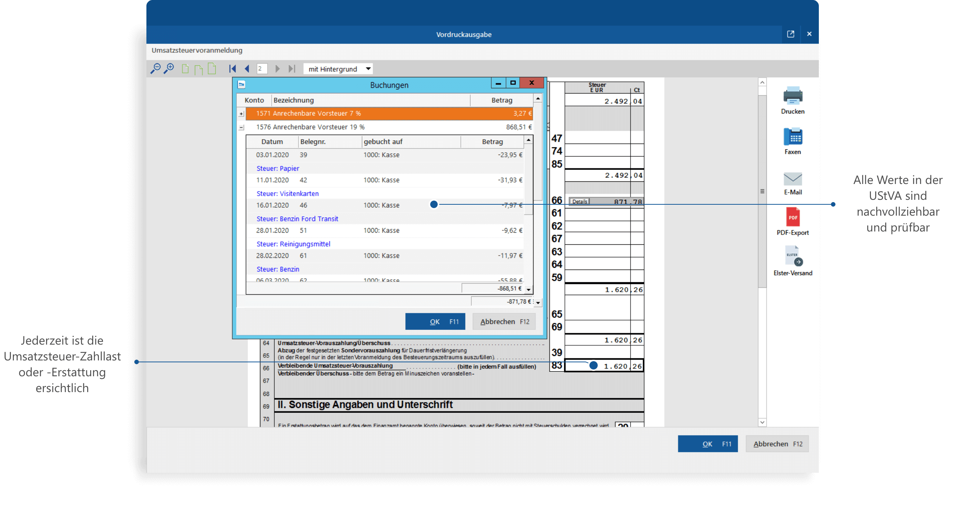Click the form preview scrollbar thumb

tap(762, 191)
